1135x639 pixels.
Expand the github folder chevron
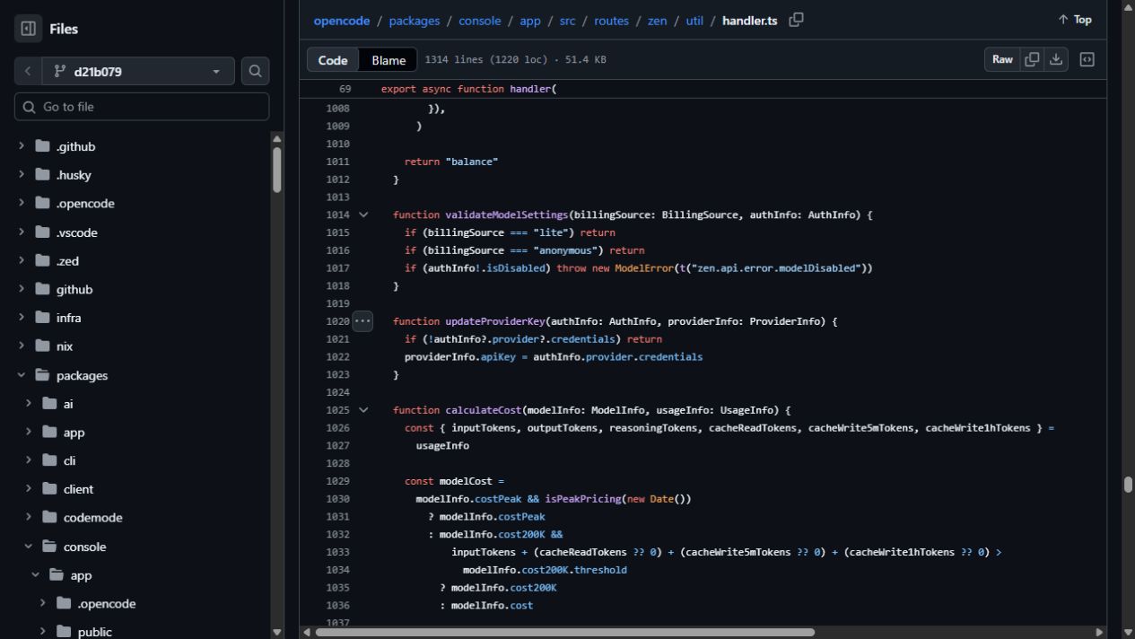click(x=22, y=289)
